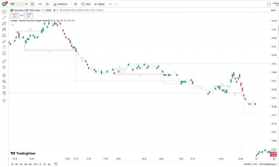Open the patterns drawing tools
Image resolution: width=279 pixels, height=167 pixels.
[x=4, y=29]
